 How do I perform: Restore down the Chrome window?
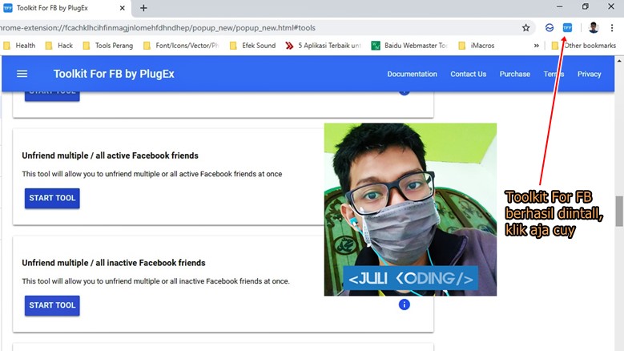[585, 6]
